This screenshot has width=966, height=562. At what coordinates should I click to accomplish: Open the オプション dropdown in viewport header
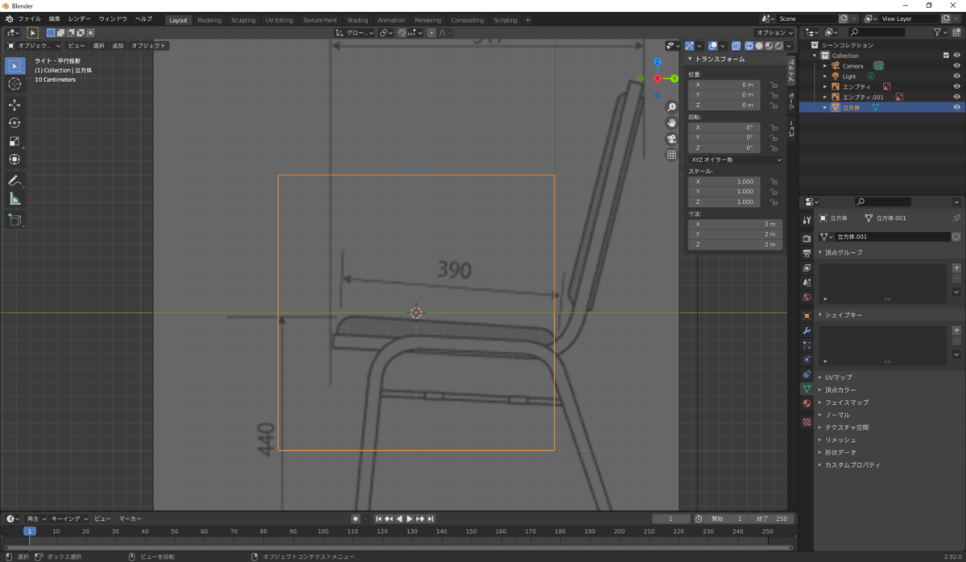tap(774, 33)
